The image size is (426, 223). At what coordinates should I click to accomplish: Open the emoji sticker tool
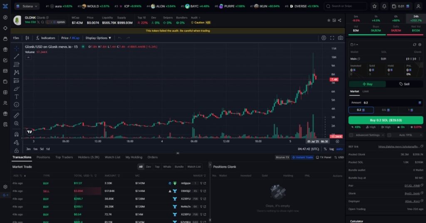click(17, 104)
